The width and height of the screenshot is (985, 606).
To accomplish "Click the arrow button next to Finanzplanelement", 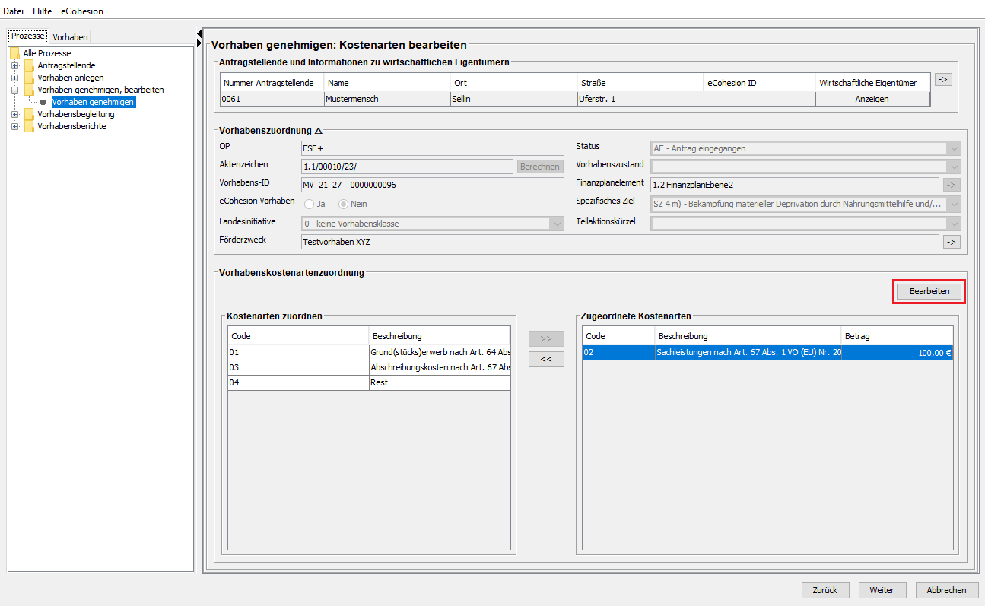I will coord(952,185).
